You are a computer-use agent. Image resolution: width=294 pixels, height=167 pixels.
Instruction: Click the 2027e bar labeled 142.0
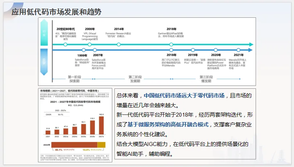pyautogui.click(x=101, y=126)
